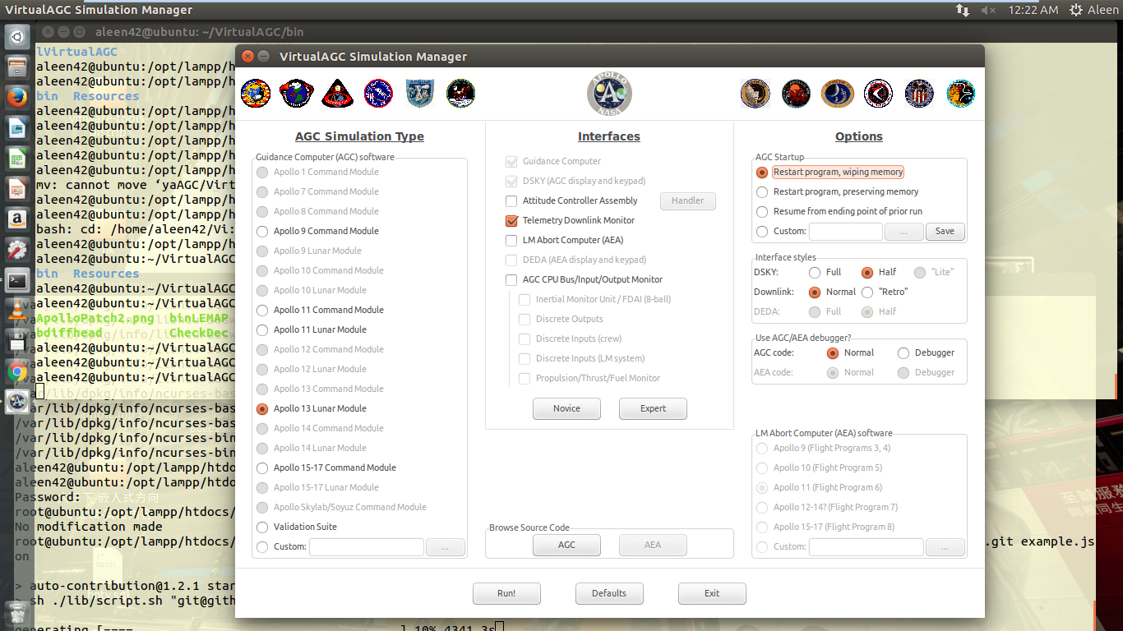Open the Ubuntu Dash search launcher
Viewport: 1123px width, 631px height.
(x=17, y=37)
